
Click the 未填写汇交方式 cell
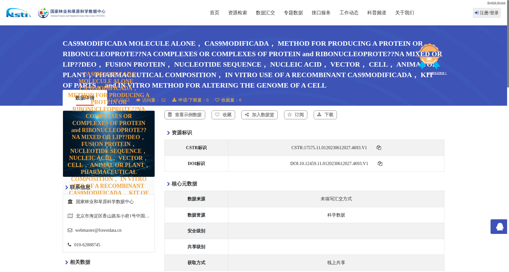tap(336, 199)
